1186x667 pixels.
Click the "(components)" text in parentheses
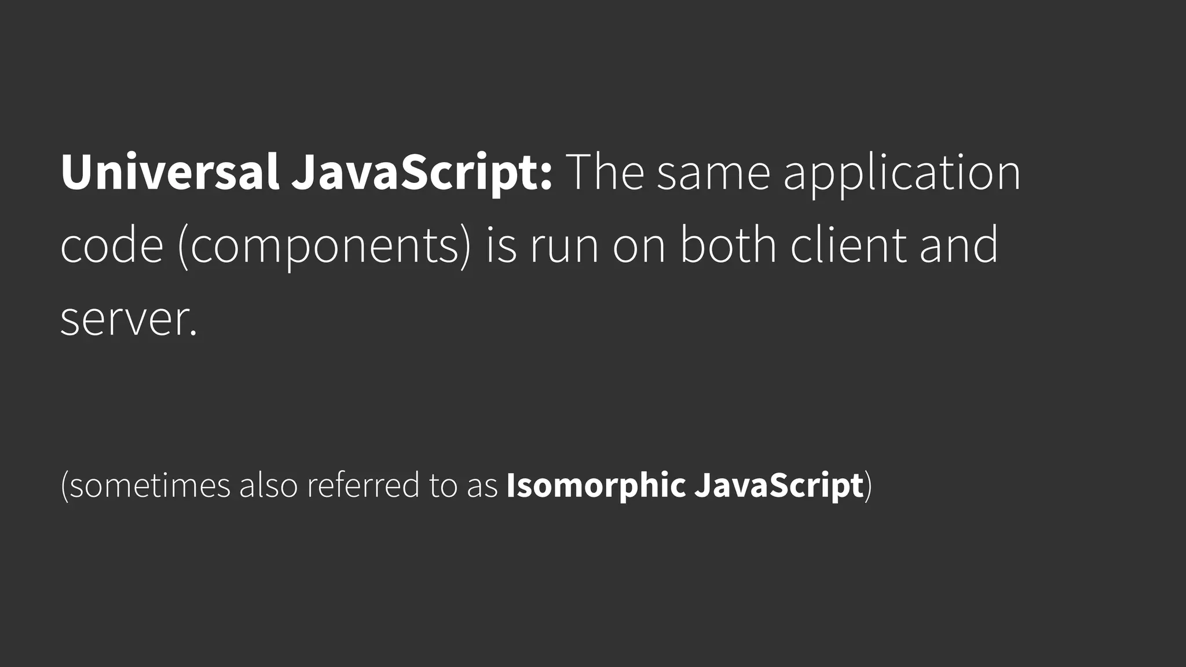324,245
